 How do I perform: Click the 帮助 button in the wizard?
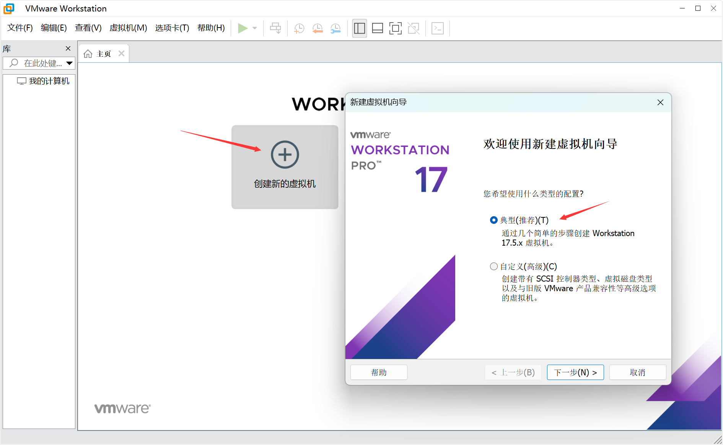[379, 372]
